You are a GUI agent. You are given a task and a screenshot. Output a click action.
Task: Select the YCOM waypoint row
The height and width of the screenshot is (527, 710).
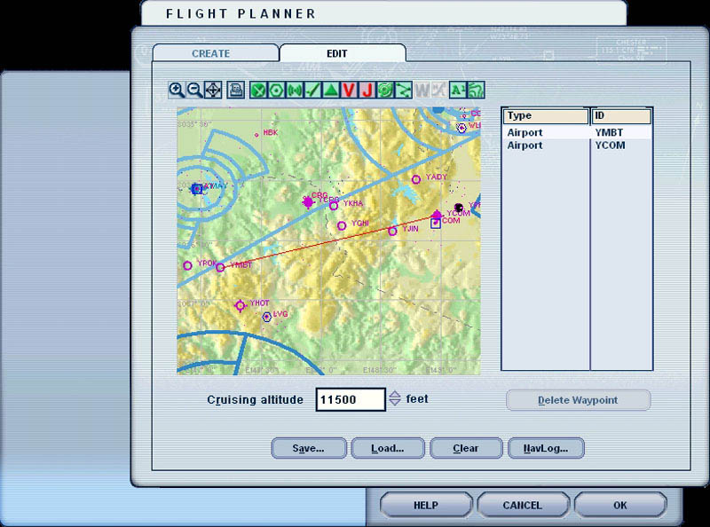578,146
